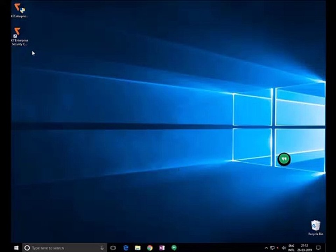The height and width of the screenshot is (252, 336).
Task: Open the Action Center notifications icon
Action: (318, 248)
